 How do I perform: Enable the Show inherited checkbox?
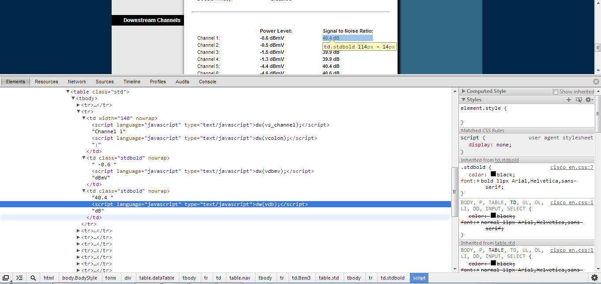click(556, 92)
